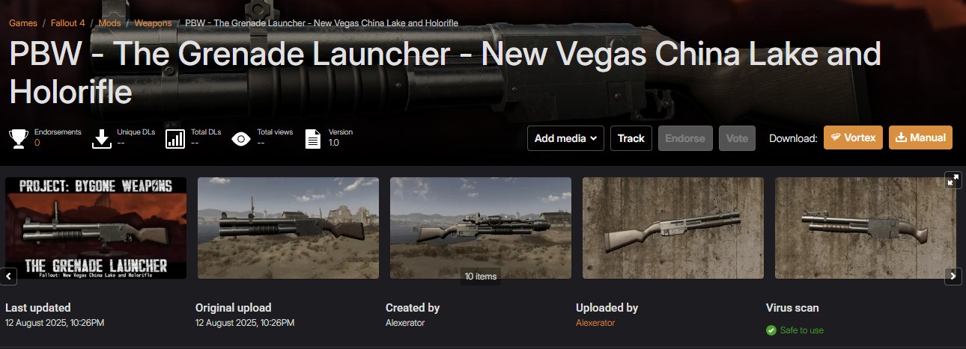The height and width of the screenshot is (349, 966).
Task: Navigate to Fallout 4 breadcrumb
Action: click(67, 23)
